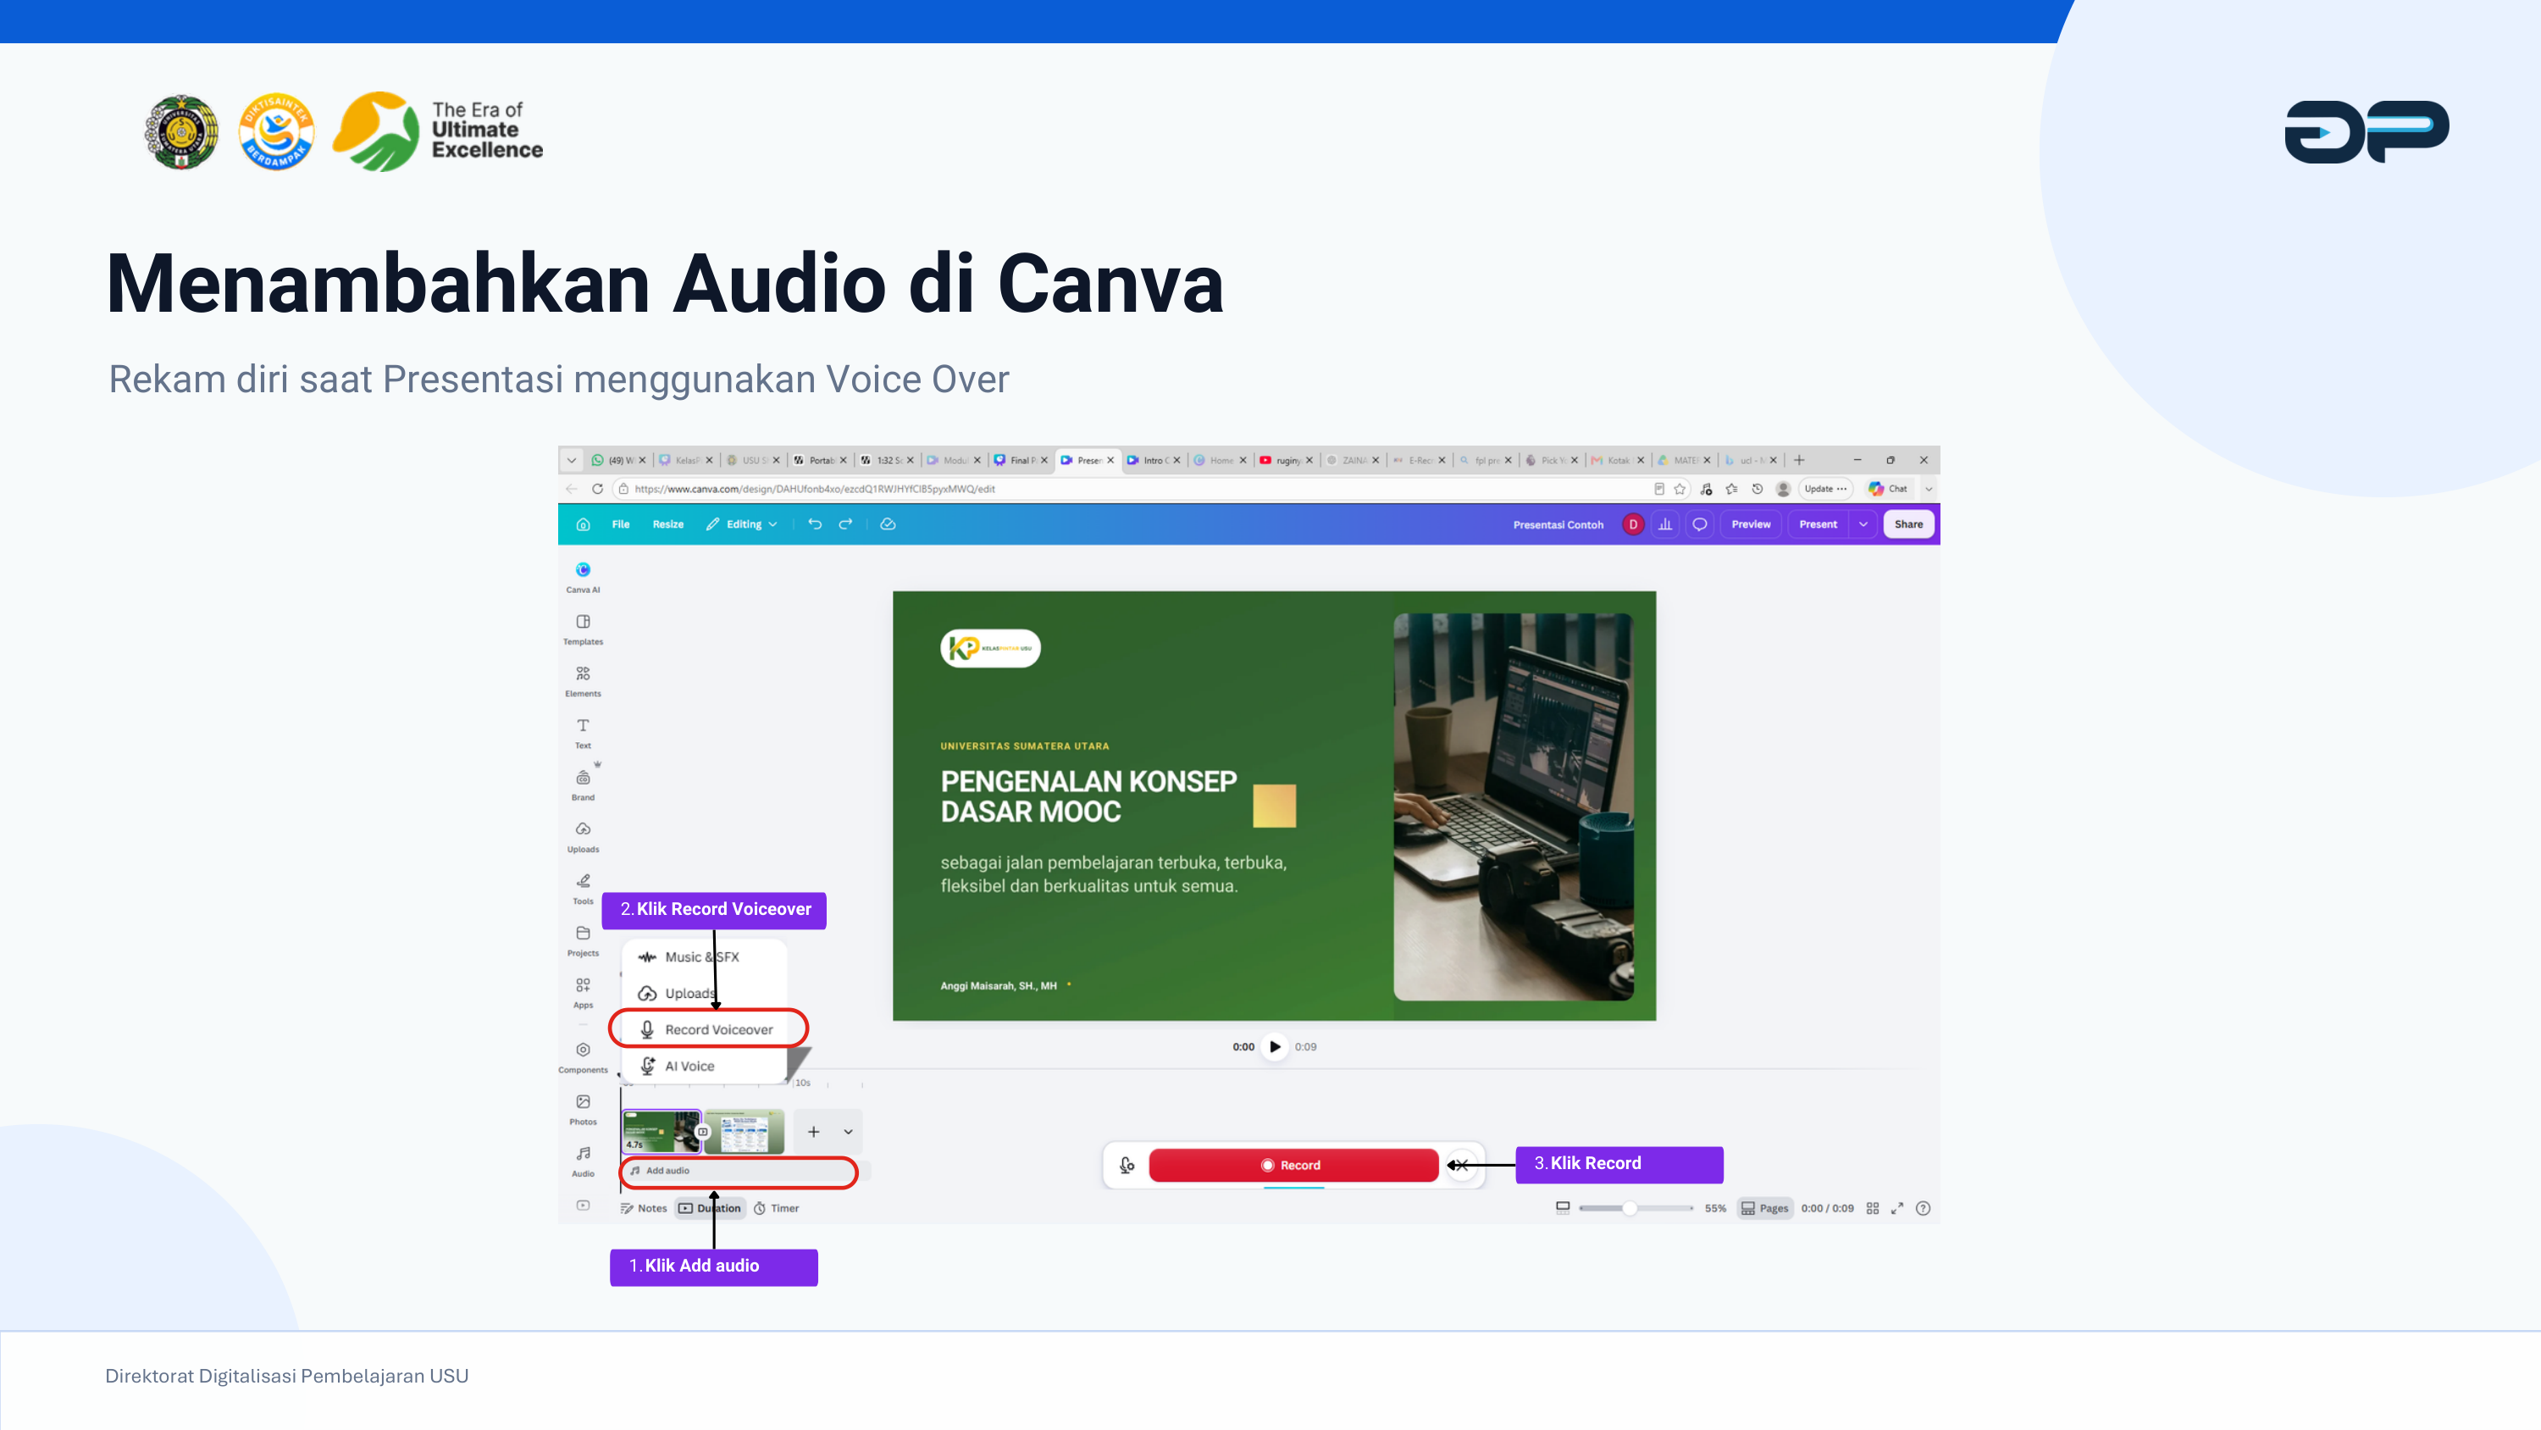Open the Templates panel
Screen dimensions: 2541x1430
click(583, 629)
